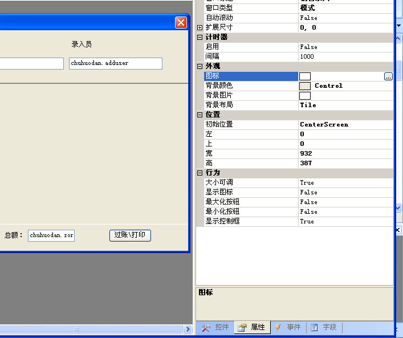The image size is (403, 338).
Task: Switch to the 事件 tab
Action: coord(288,327)
